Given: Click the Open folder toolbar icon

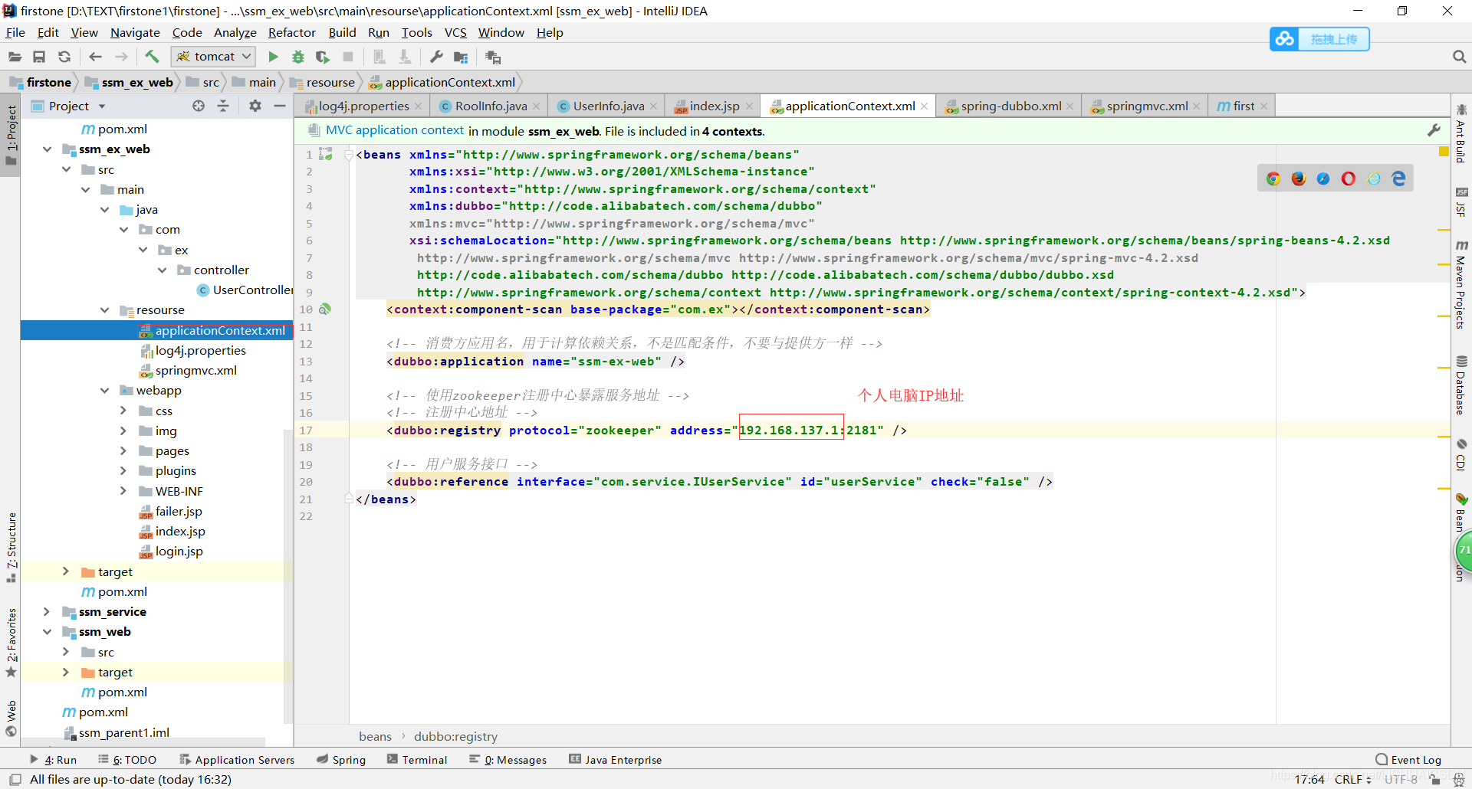Looking at the screenshot, I should [x=15, y=57].
